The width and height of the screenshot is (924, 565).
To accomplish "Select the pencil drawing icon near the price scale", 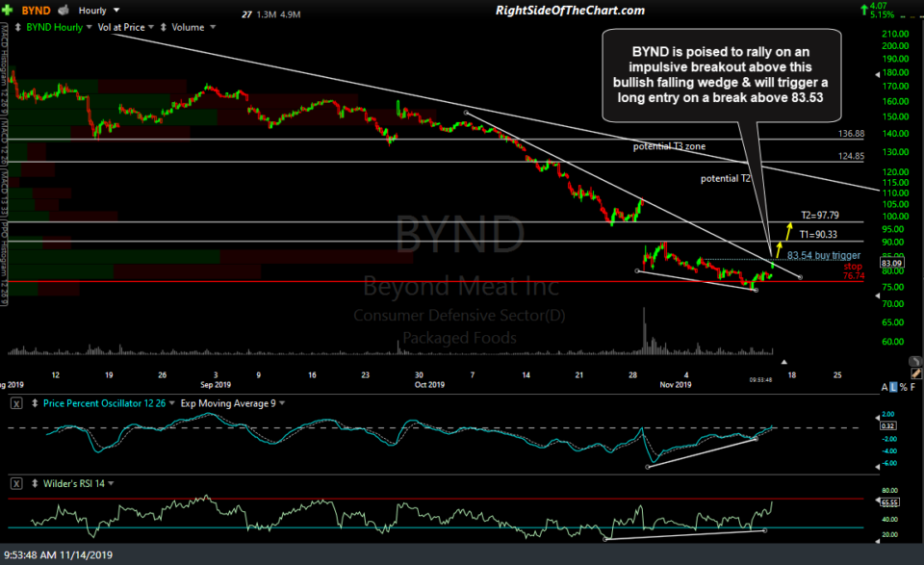I will [916, 374].
